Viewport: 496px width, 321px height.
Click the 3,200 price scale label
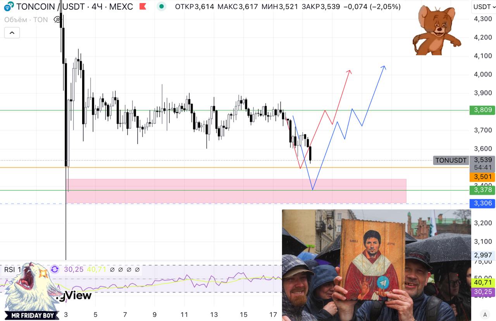click(482, 223)
